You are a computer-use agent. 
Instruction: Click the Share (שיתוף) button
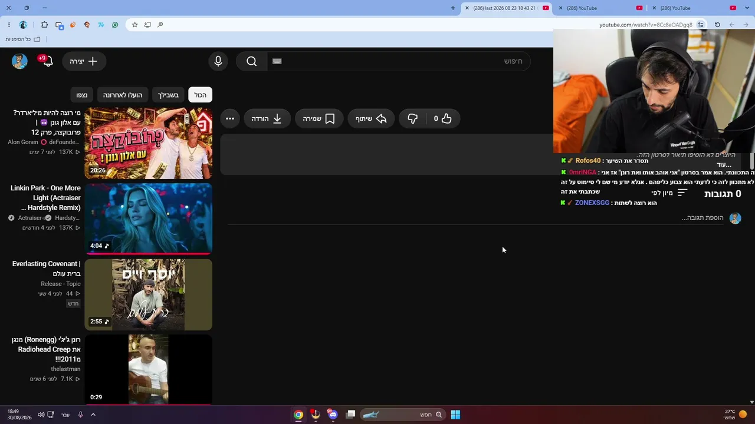pyautogui.click(x=371, y=119)
